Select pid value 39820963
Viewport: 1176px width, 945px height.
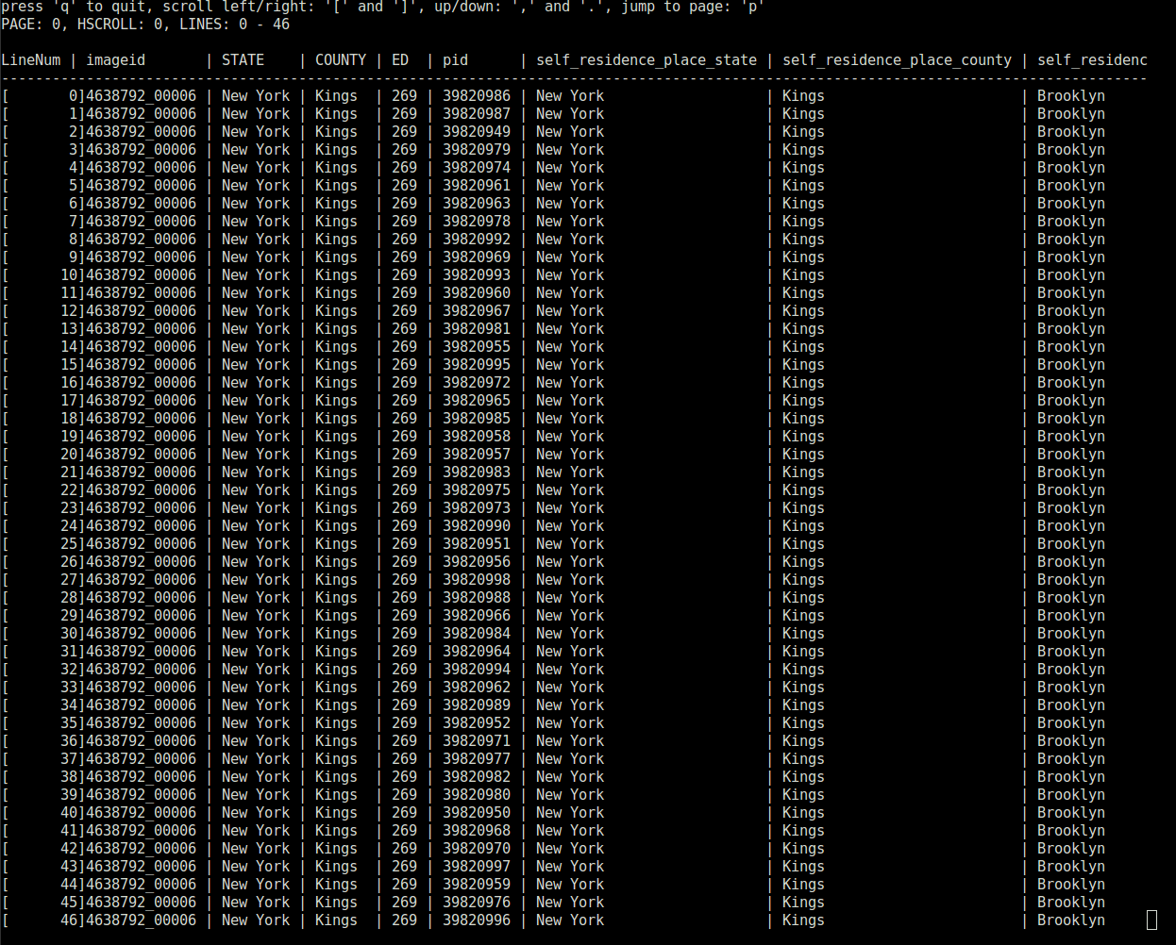[477, 203]
